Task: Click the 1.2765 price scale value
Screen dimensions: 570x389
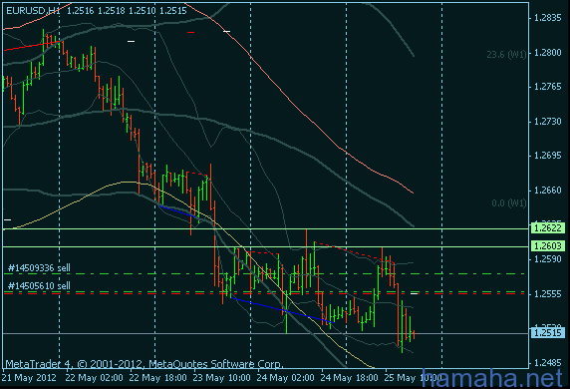Action: (548, 87)
